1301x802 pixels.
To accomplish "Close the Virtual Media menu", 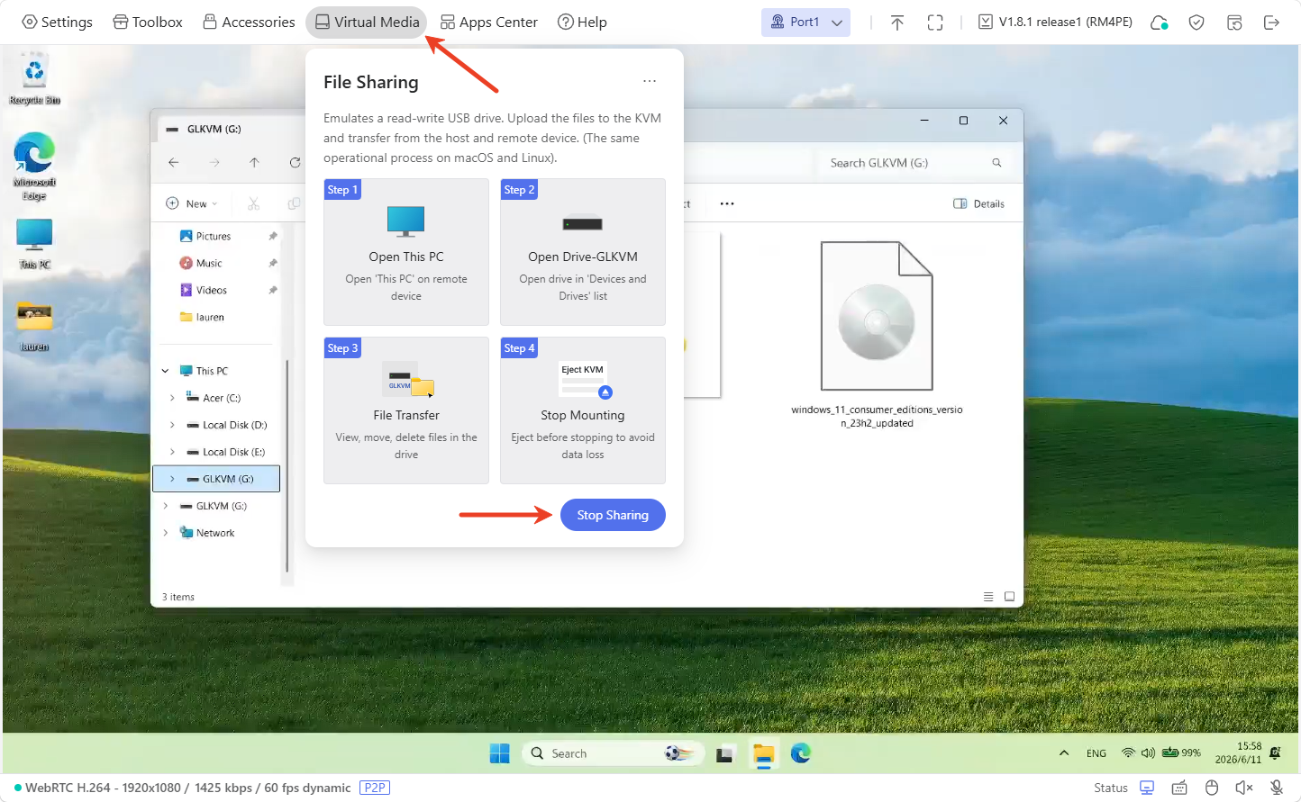I will 368,23.
